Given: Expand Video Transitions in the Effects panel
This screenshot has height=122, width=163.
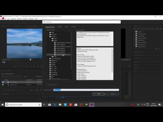Looking at the screenshot, I should tap(134, 42).
